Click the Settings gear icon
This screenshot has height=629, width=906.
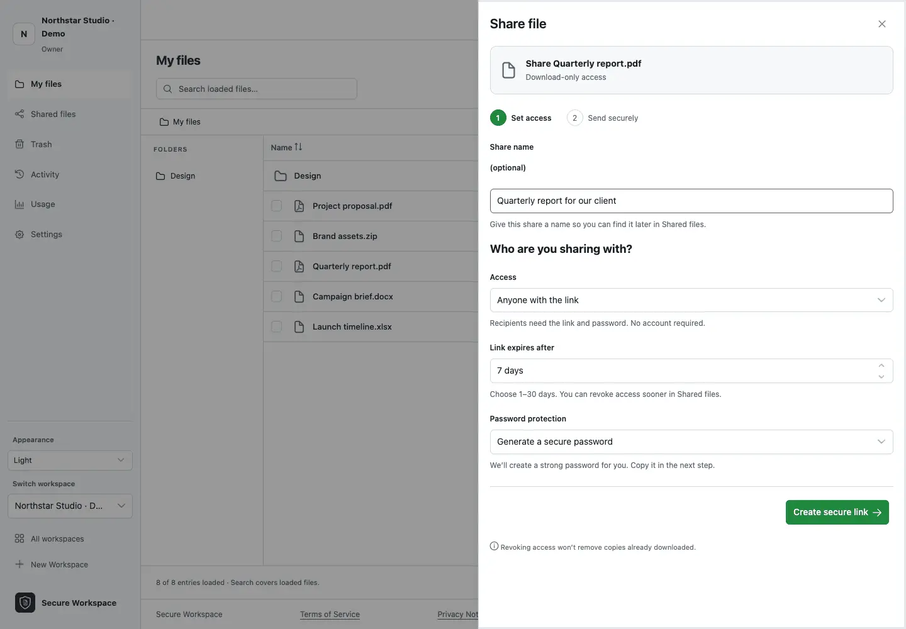point(20,235)
